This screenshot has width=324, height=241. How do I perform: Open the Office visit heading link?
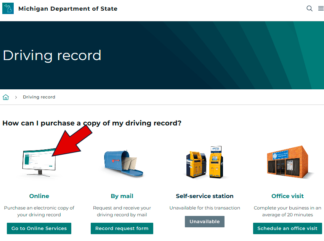[287, 196]
